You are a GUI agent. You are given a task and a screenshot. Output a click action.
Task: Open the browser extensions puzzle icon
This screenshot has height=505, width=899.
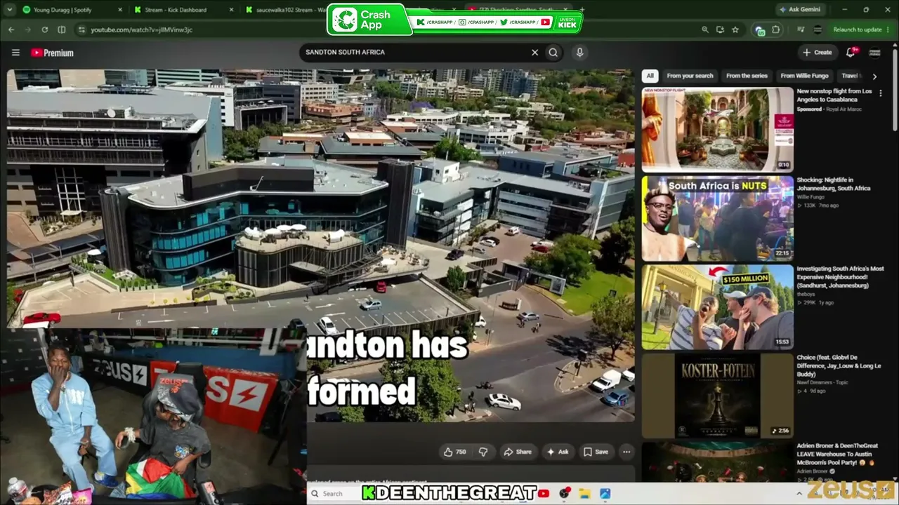pyautogui.click(x=775, y=29)
